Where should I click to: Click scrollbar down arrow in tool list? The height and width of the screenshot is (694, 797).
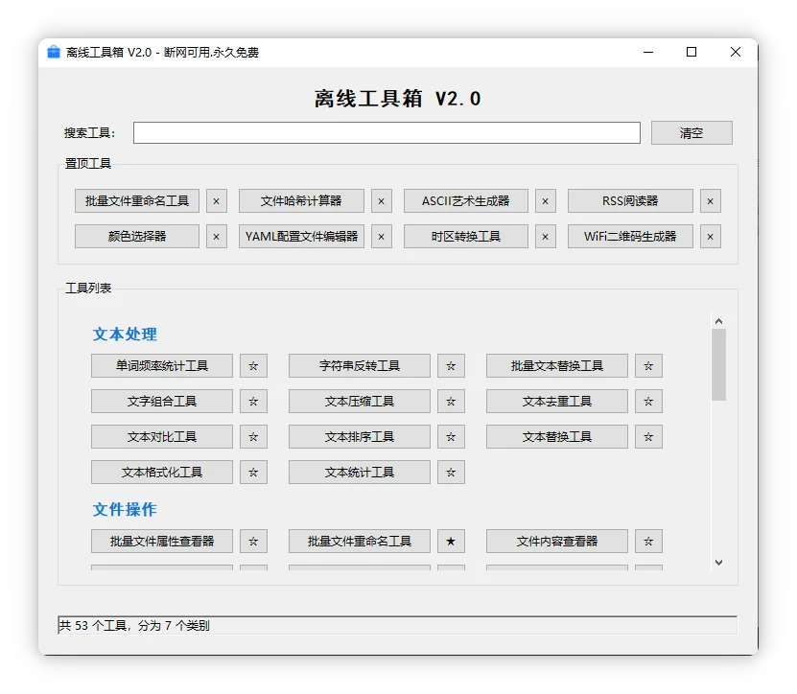pos(718,563)
